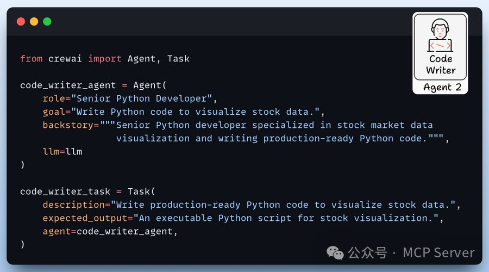The height and width of the screenshot is (272, 489).
Task: Click the description= code line
Action: 252,205
